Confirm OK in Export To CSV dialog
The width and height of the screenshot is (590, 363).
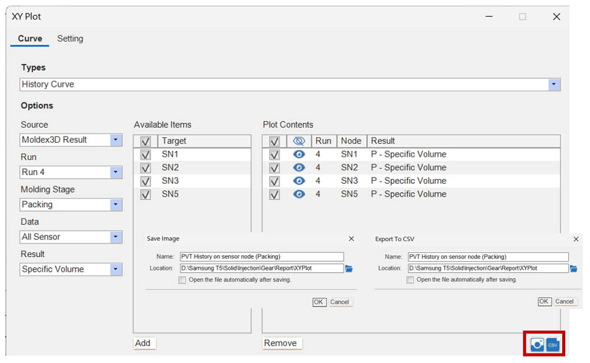[x=544, y=302]
